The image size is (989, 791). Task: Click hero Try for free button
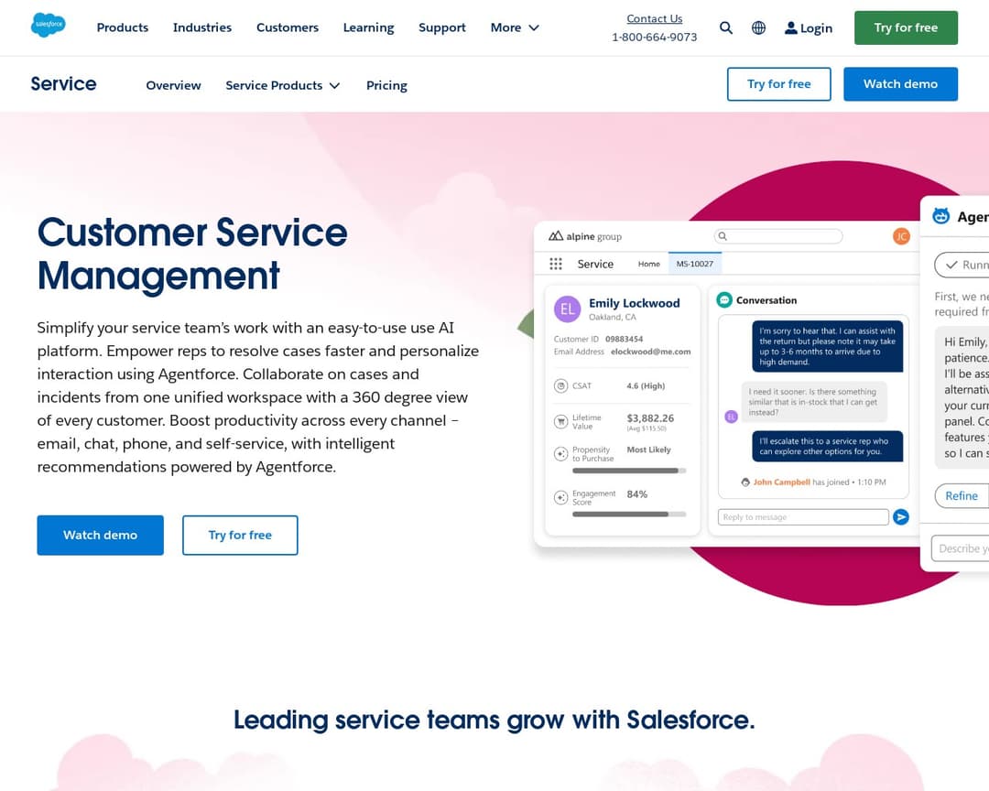click(x=240, y=535)
